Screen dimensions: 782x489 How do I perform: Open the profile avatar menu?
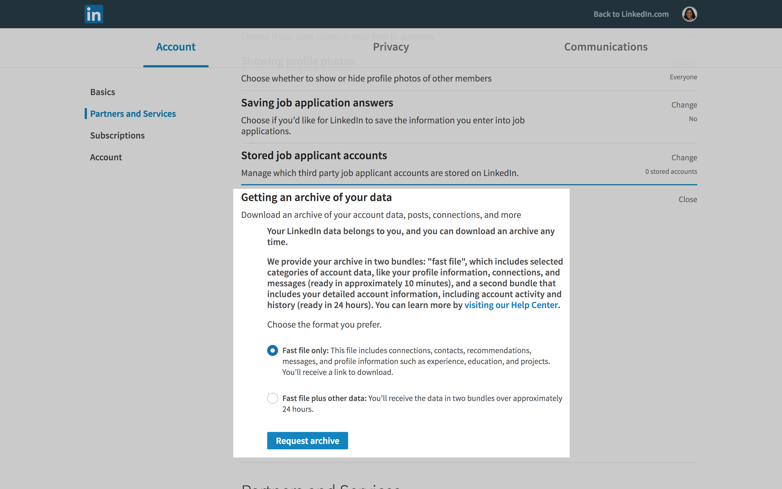click(x=689, y=14)
